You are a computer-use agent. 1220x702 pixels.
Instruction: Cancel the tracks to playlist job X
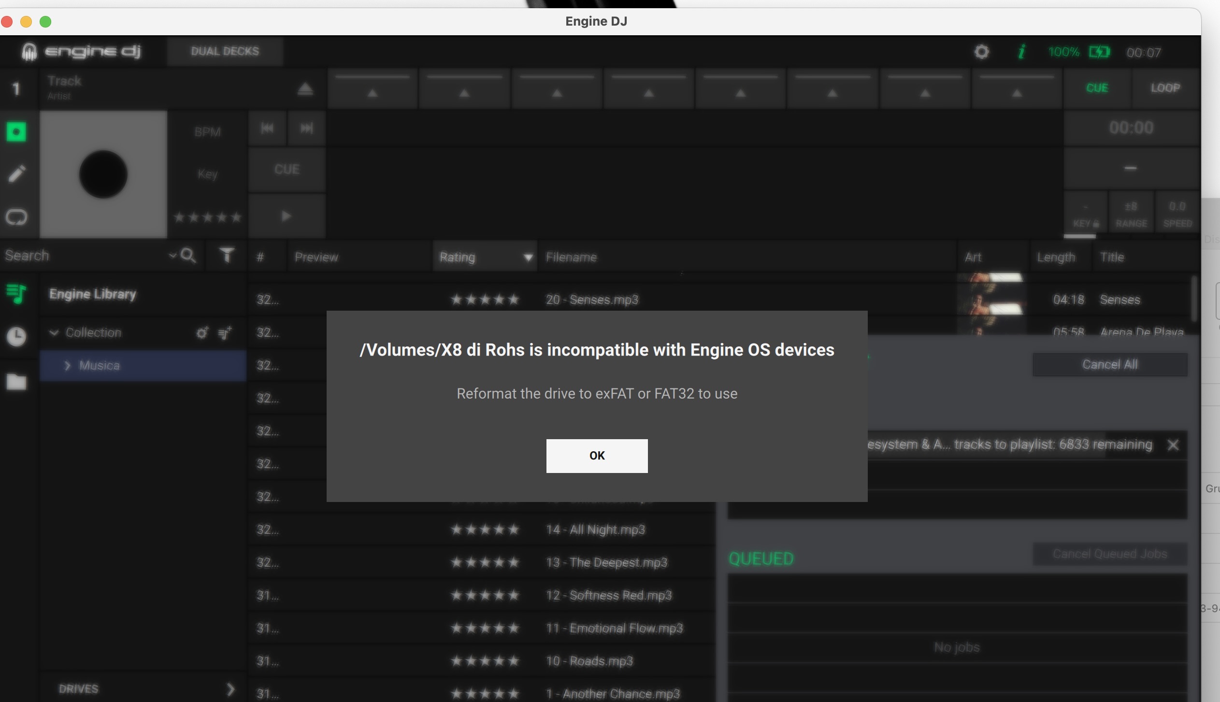pyautogui.click(x=1173, y=445)
